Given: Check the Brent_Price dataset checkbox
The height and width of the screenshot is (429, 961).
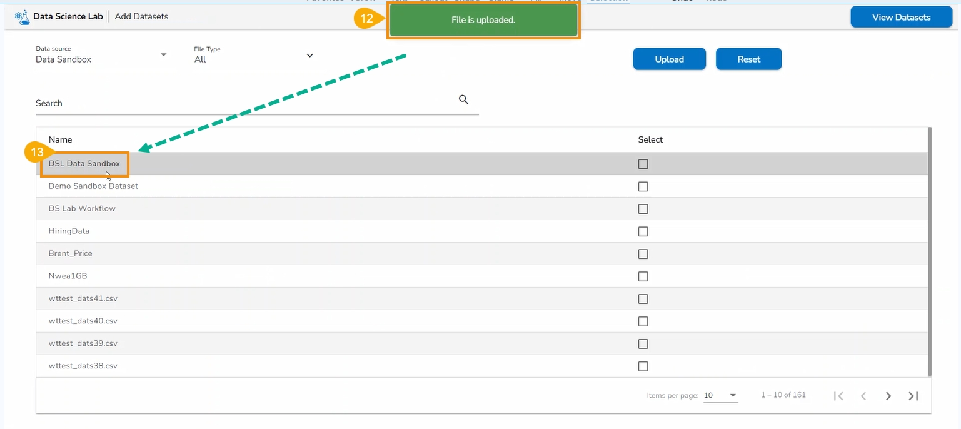Looking at the screenshot, I should (643, 254).
